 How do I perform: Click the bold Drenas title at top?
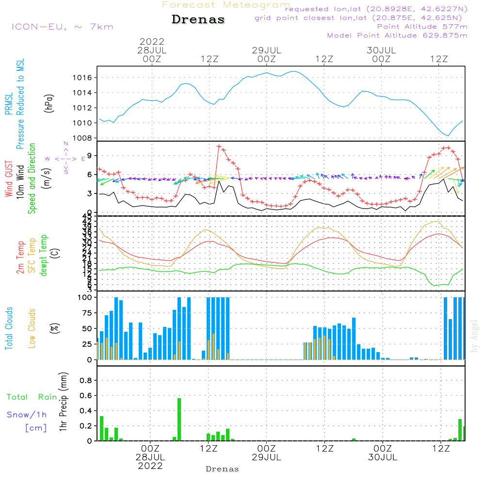(x=198, y=20)
